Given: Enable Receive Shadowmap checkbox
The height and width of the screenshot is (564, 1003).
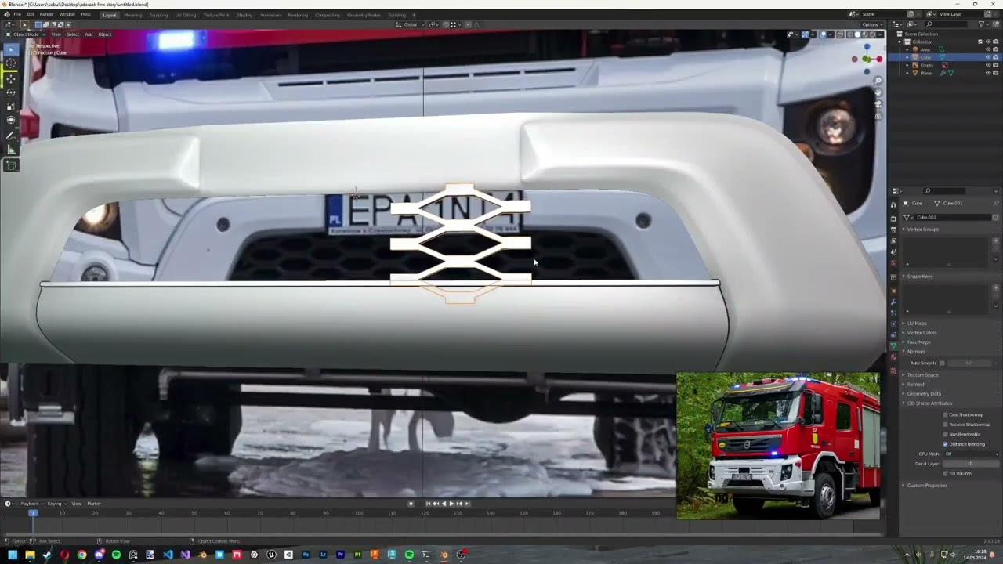Looking at the screenshot, I should pos(945,425).
